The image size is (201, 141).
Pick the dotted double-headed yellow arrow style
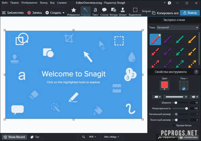[192, 64]
